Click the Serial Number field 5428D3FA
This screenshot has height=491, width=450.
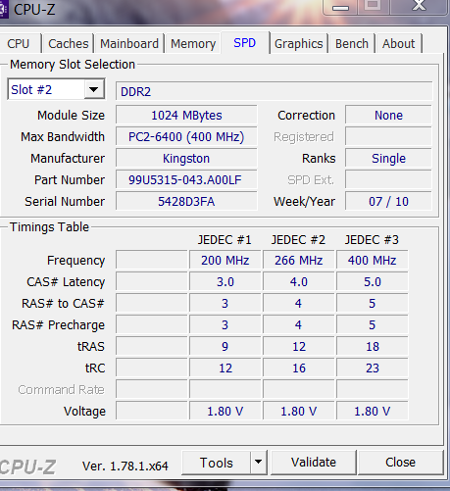click(186, 201)
